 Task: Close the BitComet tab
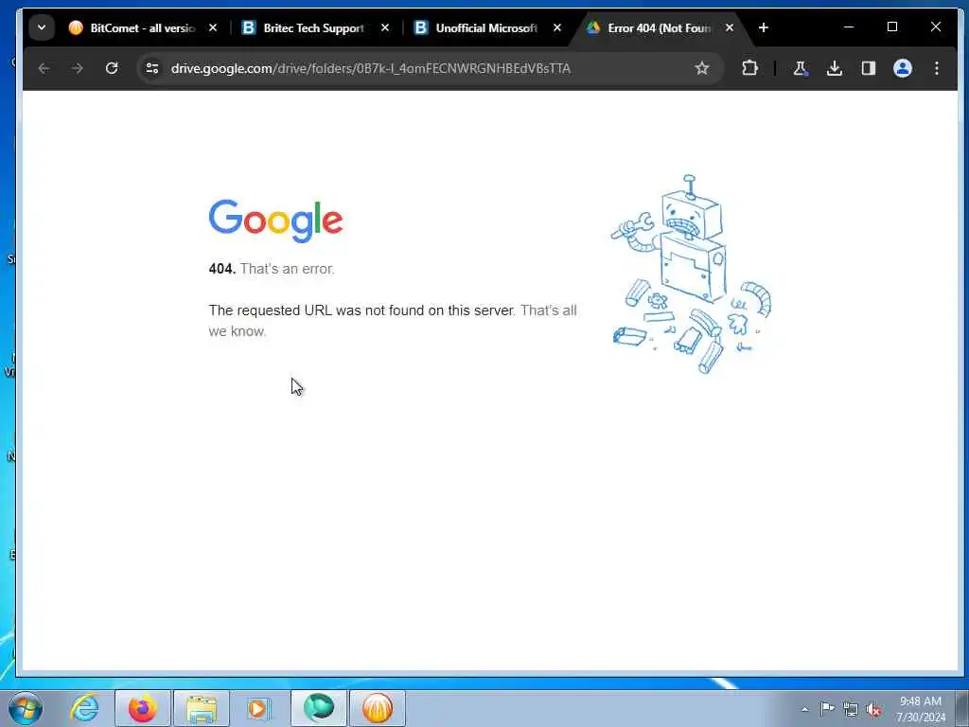213,27
